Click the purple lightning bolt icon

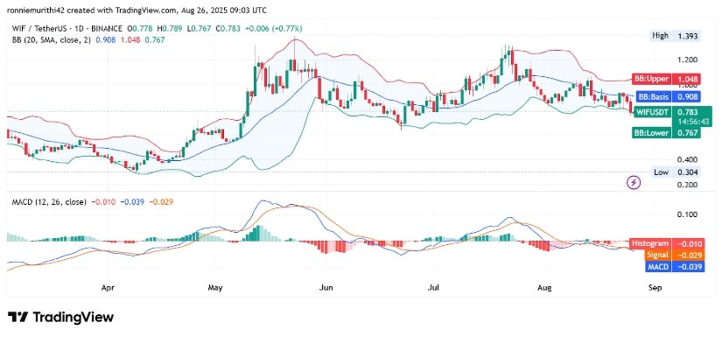[634, 183]
